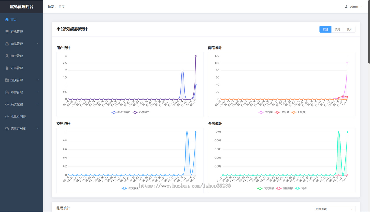Click the folder icon beside 提现管理
This screenshot has width=370, height=212.
pos(7,80)
